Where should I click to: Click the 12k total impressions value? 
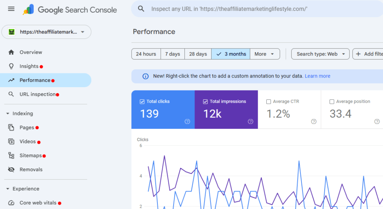tap(212, 114)
